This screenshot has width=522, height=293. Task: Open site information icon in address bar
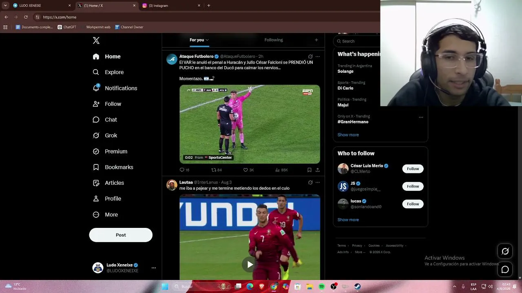click(38, 17)
